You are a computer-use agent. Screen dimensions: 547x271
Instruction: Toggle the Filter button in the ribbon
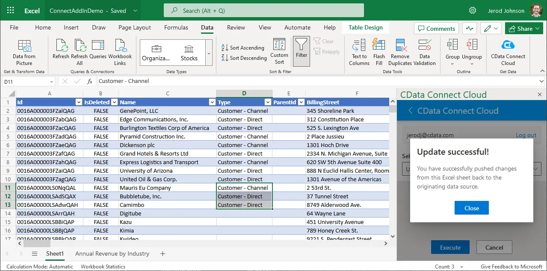(x=302, y=51)
